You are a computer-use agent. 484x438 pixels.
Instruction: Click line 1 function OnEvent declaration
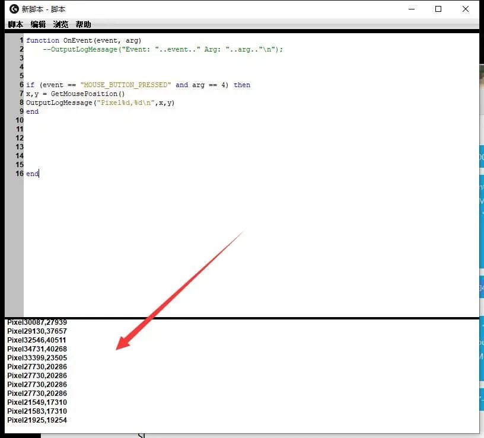point(84,40)
